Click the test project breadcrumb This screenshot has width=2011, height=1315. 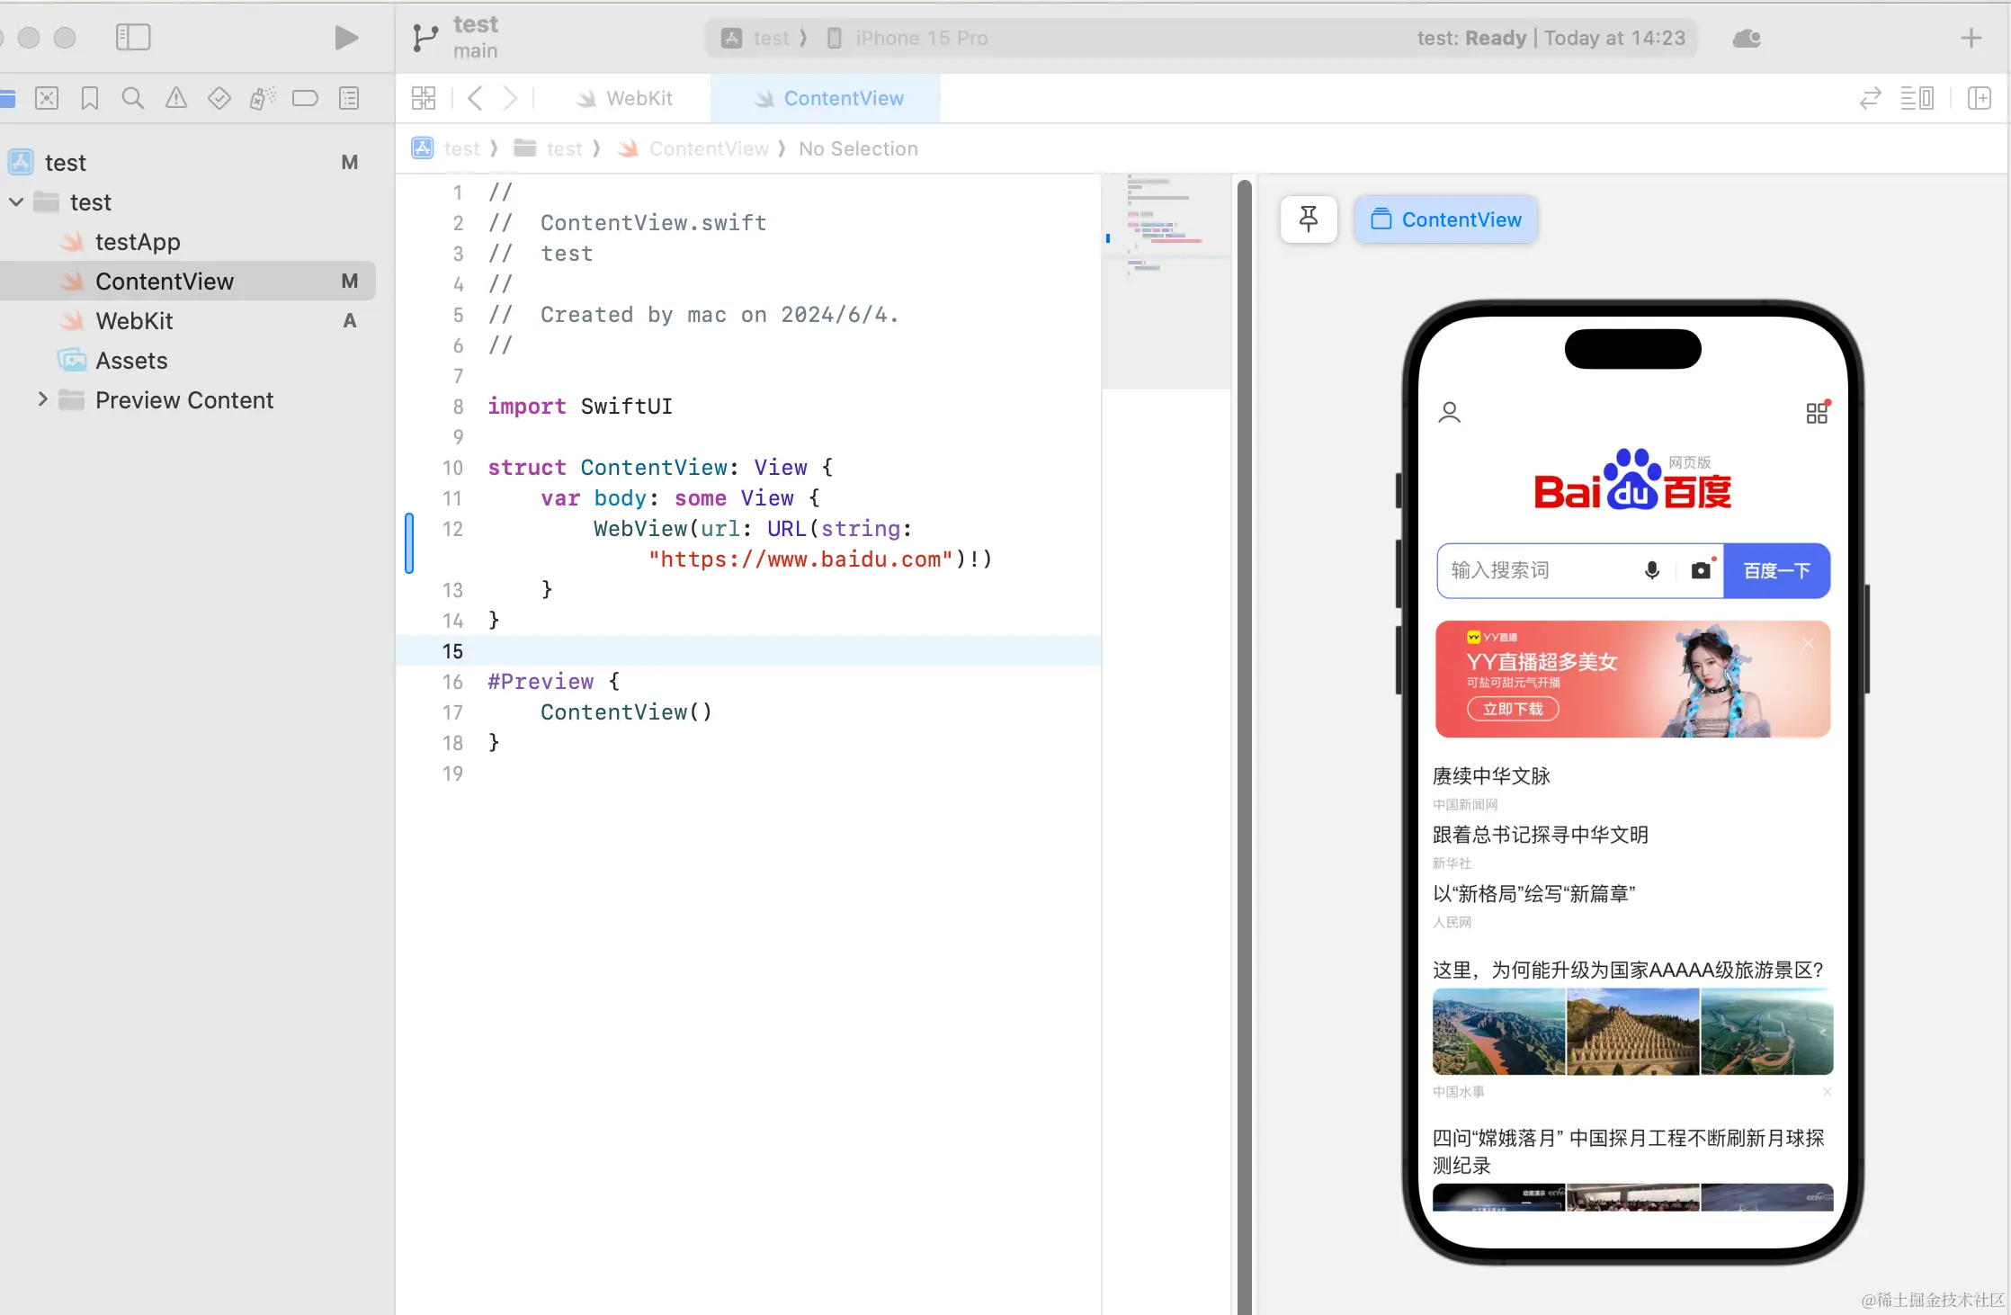(447, 148)
